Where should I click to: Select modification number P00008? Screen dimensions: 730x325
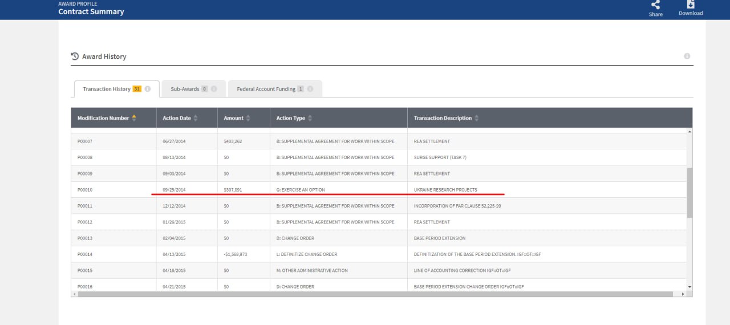pyautogui.click(x=85, y=157)
